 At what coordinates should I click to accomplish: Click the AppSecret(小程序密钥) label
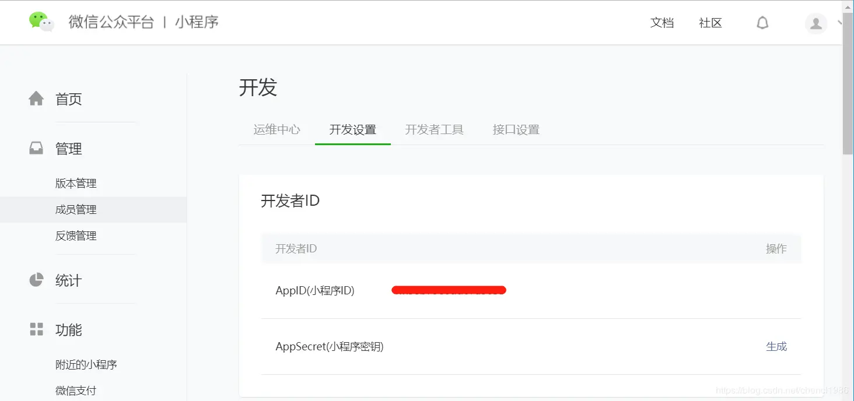tap(330, 347)
